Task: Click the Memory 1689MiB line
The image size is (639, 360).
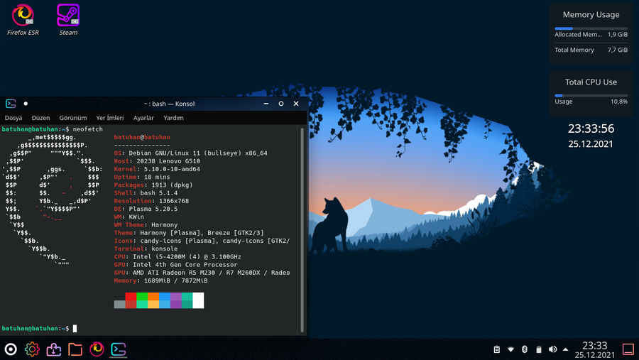Action: tap(160, 281)
